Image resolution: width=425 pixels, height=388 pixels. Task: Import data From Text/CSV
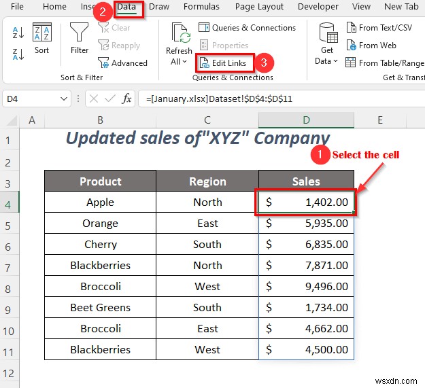tap(379, 28)
